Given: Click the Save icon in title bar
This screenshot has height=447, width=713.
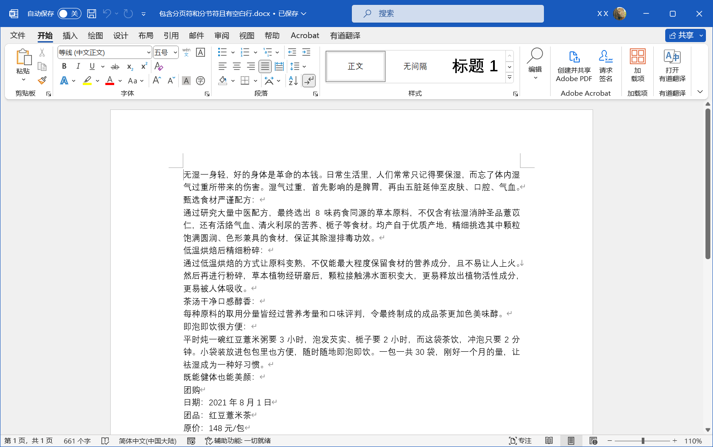Looking at the screenshot, I should pos(92,14).
